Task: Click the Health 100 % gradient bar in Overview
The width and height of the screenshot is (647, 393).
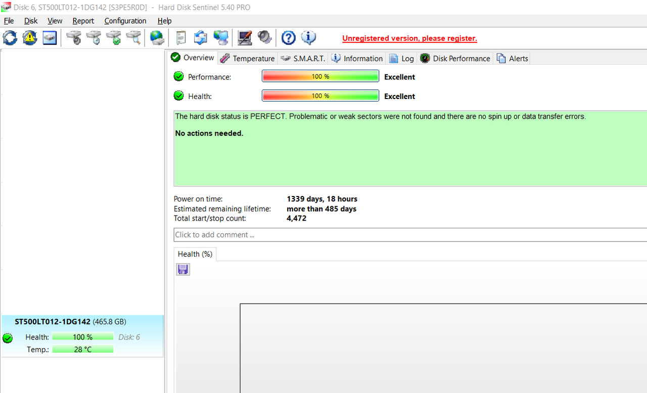Action: point(320,95)
